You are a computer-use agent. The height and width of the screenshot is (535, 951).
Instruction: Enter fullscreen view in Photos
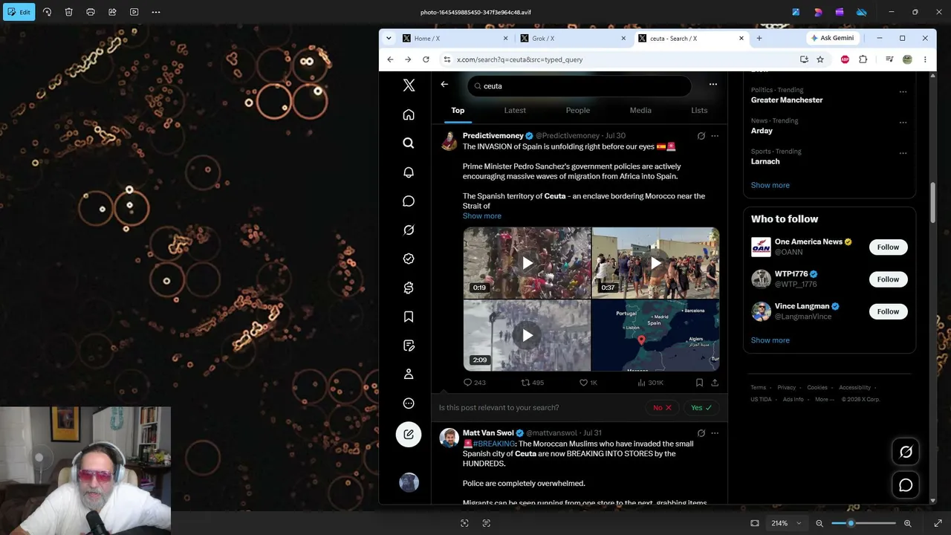coord(938,523)
